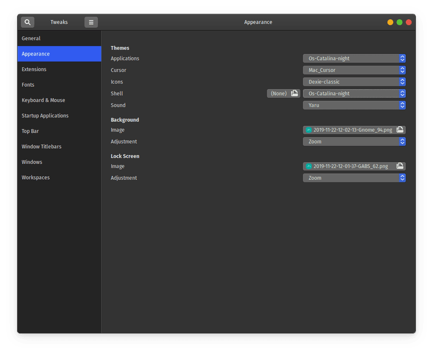Click the orange minimize window button
The image size is (433, 354).
pyautogui.click(x=390, y=22)
